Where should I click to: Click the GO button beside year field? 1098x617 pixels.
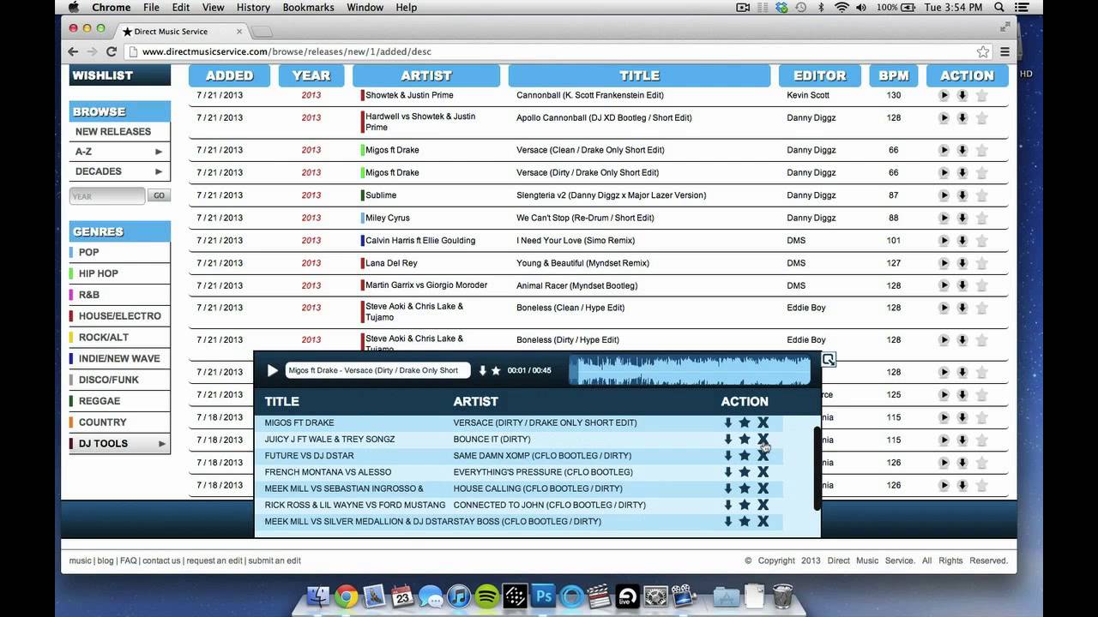(159, 196)
